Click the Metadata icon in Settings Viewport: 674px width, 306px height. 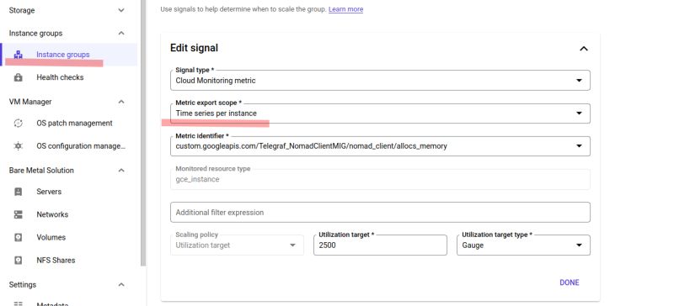[18, 303]
